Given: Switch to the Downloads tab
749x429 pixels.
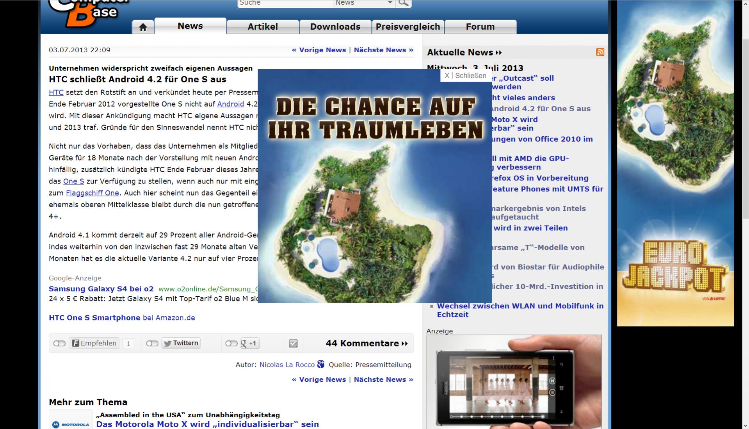Looking at the screenshot, I should coord(335,27).
